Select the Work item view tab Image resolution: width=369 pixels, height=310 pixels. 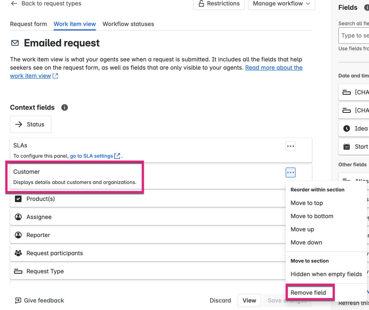tap(75, 24)
